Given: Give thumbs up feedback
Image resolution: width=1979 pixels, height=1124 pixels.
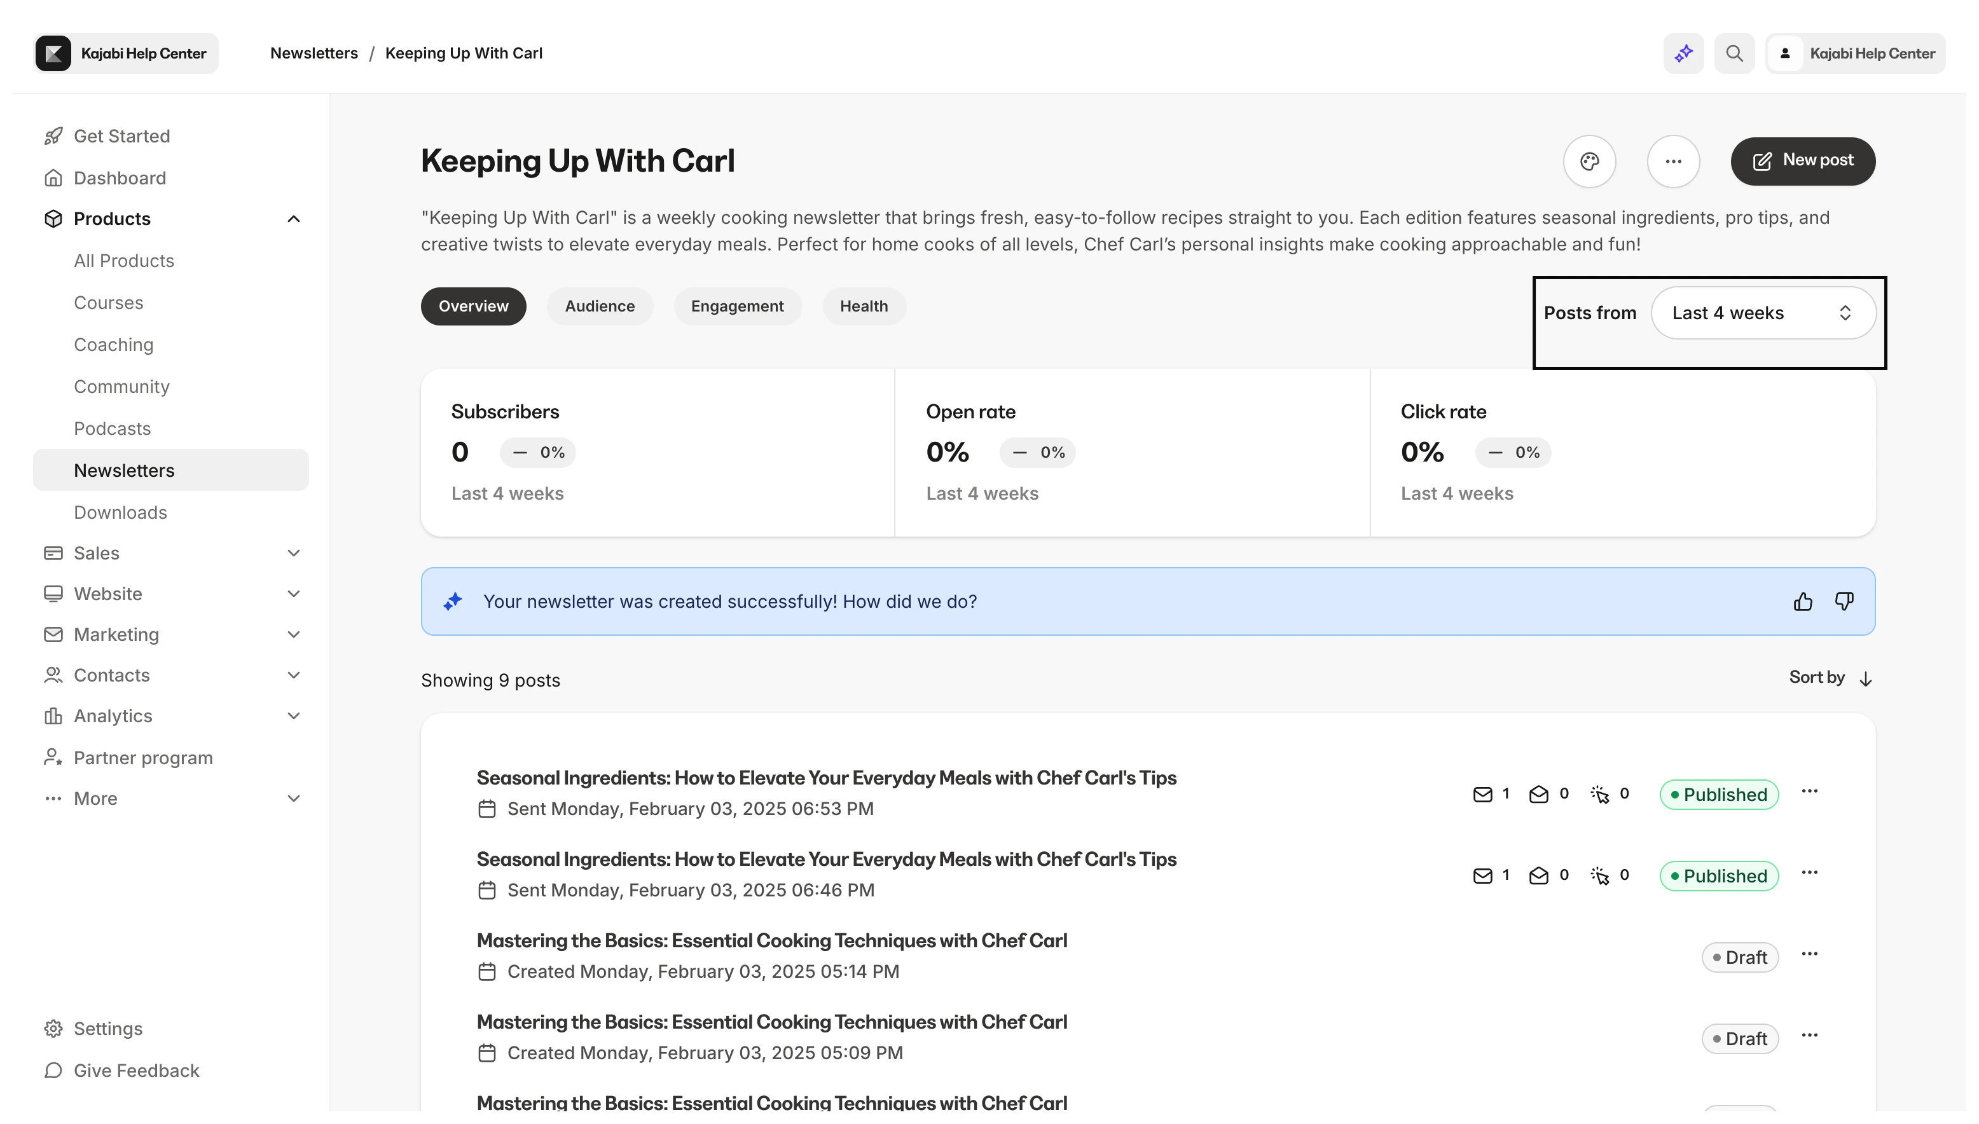Looking at the screenshot, I should [x=1803, y=601].
